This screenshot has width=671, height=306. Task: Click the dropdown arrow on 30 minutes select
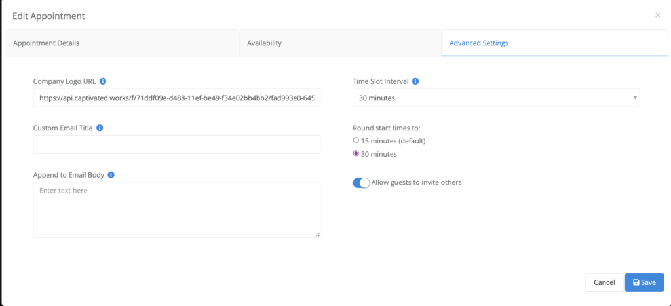(x=634, y=98)
